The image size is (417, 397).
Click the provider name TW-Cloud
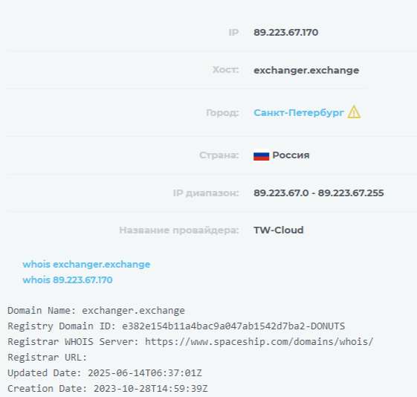pos(279,230)
